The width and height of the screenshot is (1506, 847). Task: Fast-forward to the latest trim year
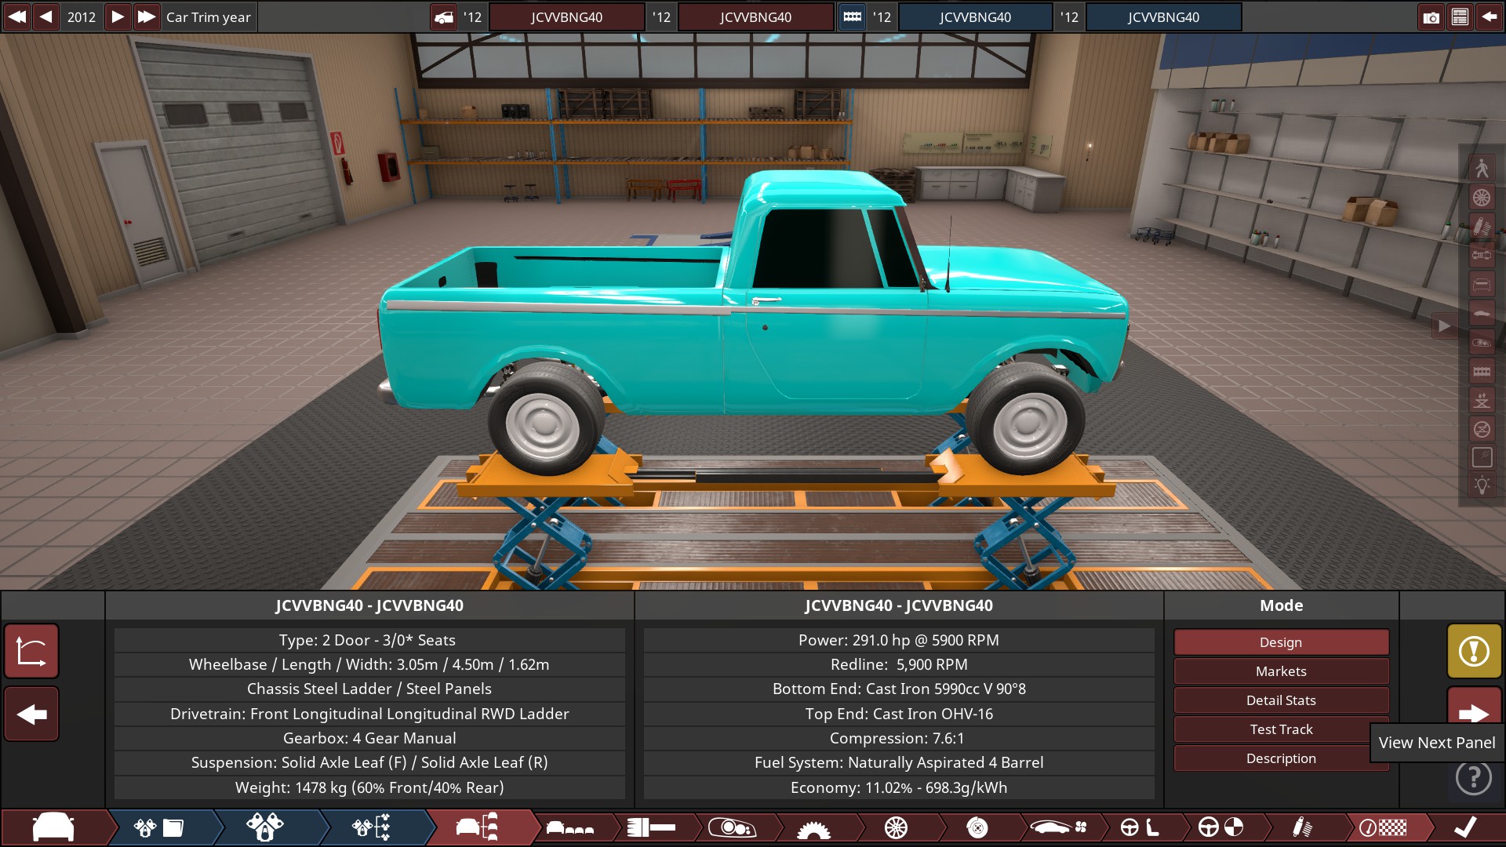pos(147,16)
